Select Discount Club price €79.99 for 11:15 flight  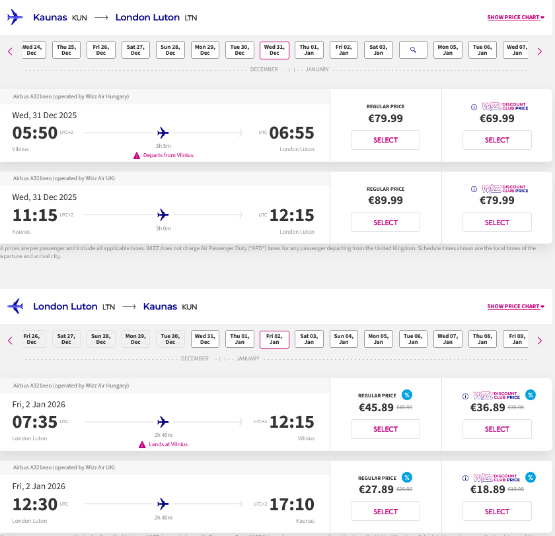497,222
